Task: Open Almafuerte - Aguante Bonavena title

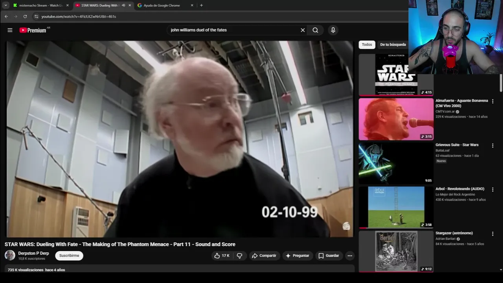Action: click(x=462, y=103)
